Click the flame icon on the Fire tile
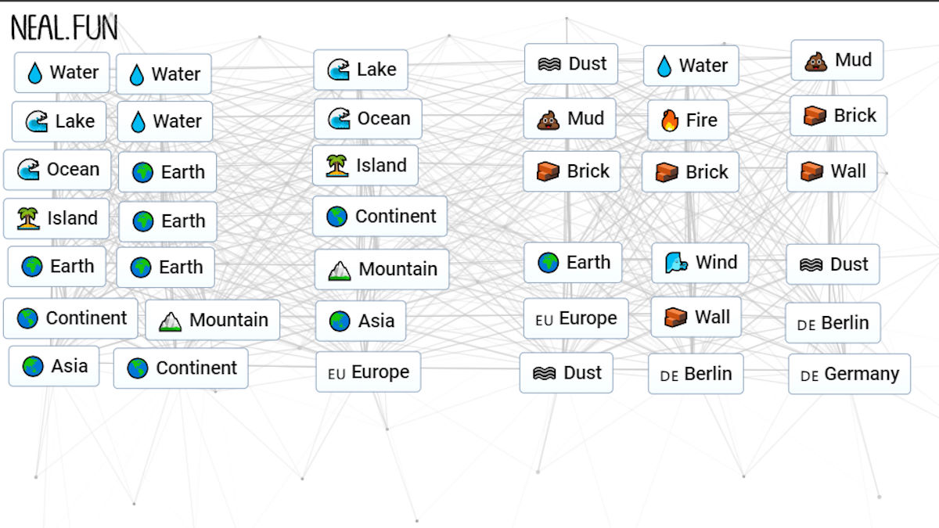939x528 pixels. tap(669, 120)
